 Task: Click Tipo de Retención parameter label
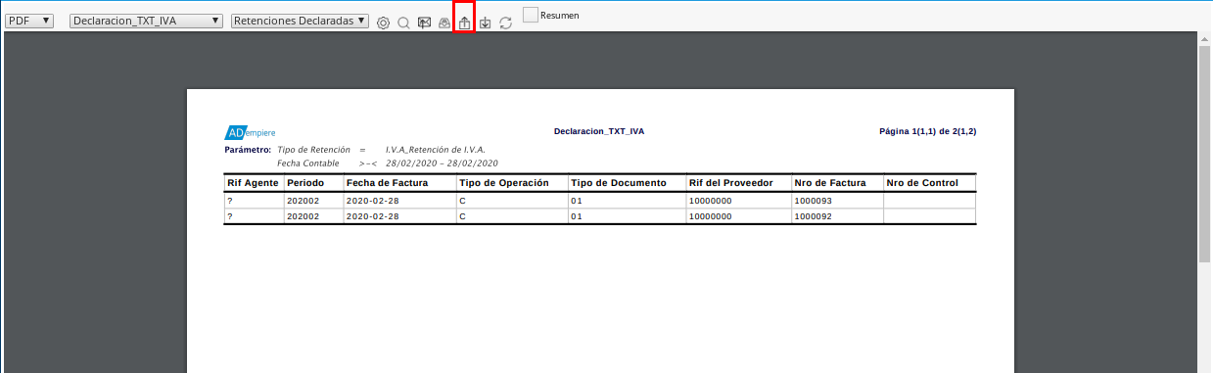(314, 150)
